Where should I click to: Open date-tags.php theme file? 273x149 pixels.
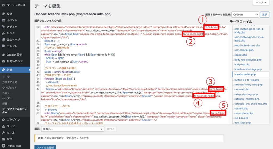point(242,123)
